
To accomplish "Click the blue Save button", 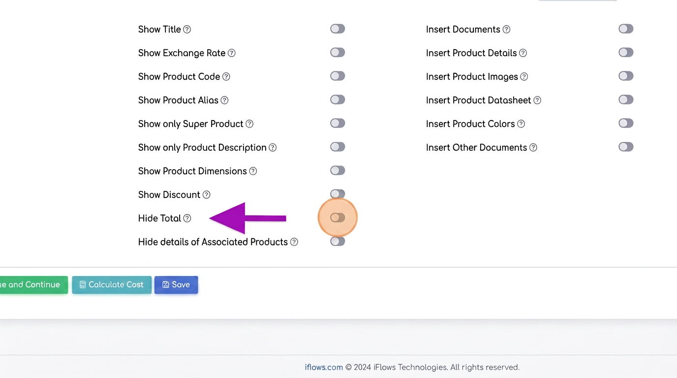I will point(176,285).
